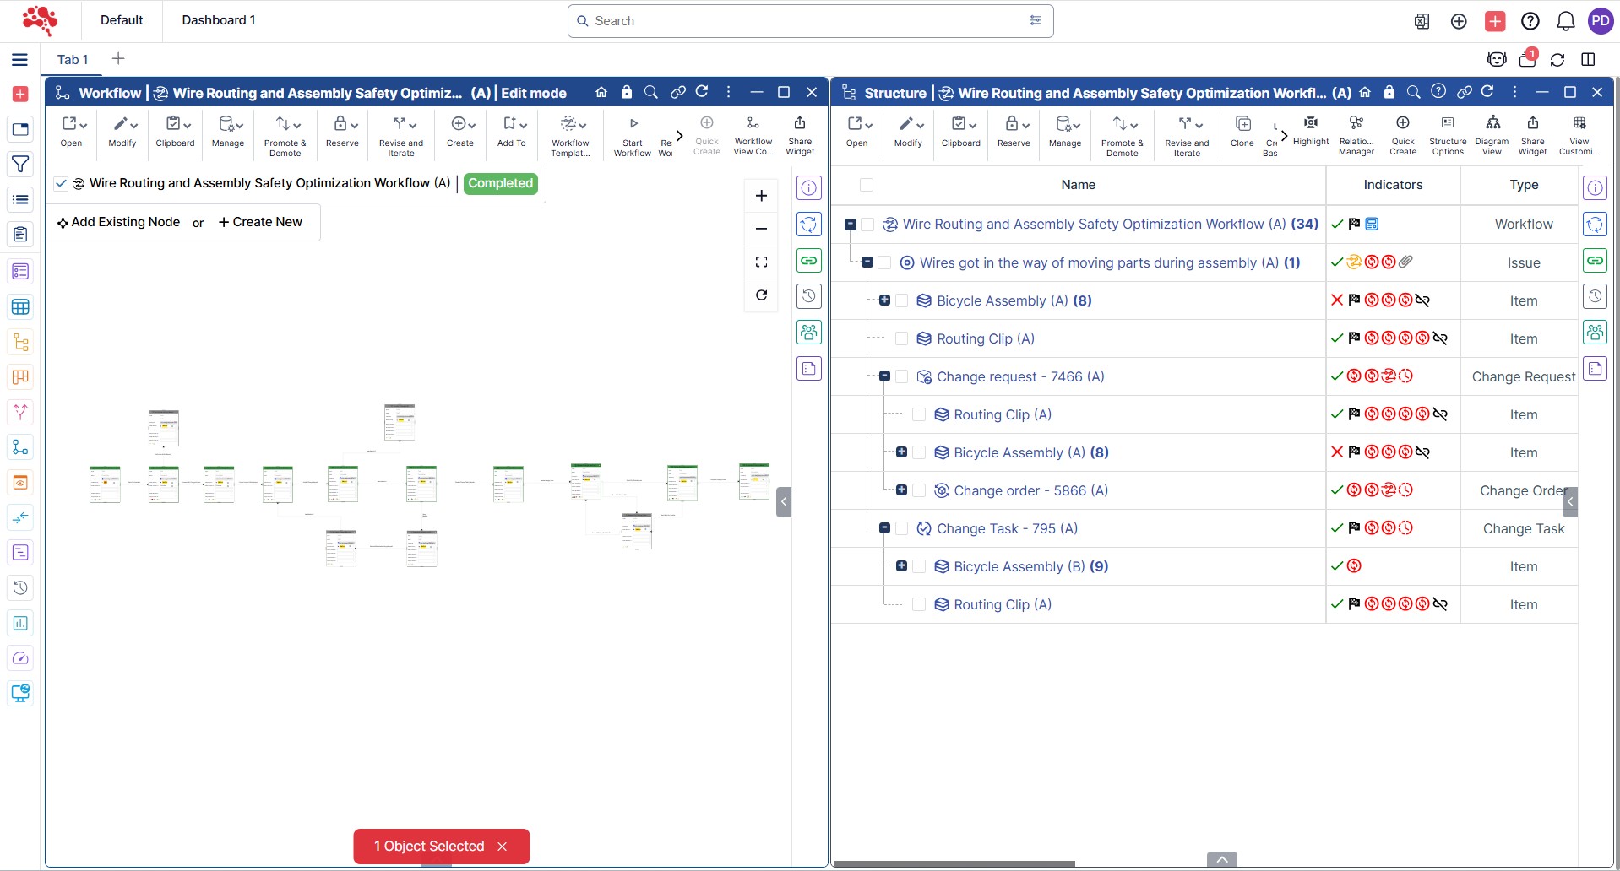Screen dimensions: 1620x871
Task: Click the Create New button
Action: (x=260, y=222)
